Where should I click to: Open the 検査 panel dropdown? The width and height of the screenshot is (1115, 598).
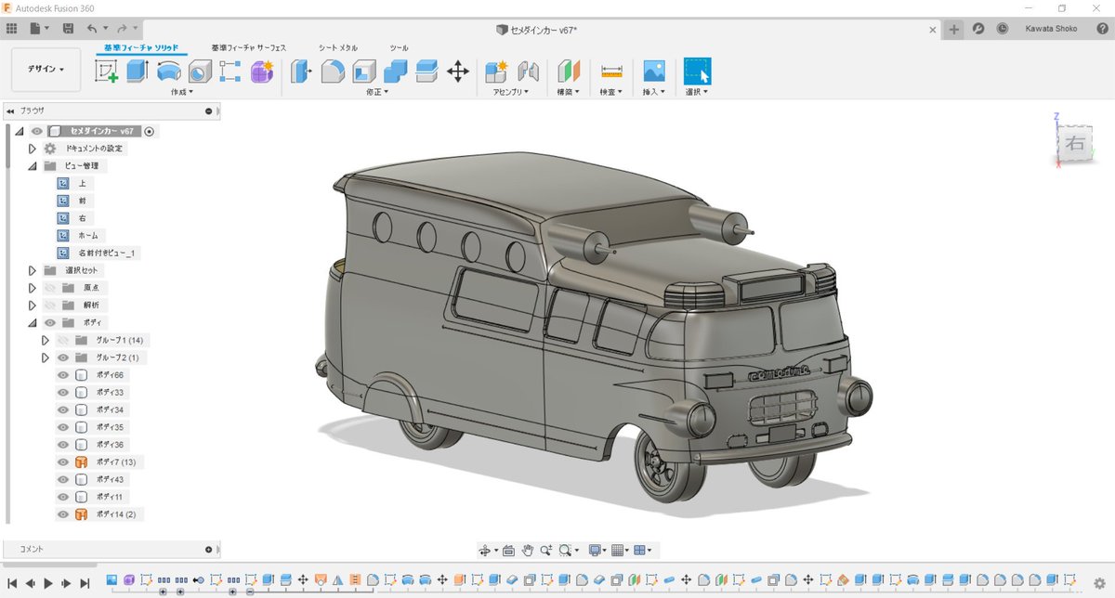(x=611, y=92)
